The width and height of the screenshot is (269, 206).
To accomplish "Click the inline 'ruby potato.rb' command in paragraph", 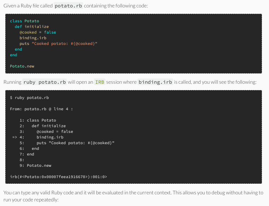I will tap(45, 82).
